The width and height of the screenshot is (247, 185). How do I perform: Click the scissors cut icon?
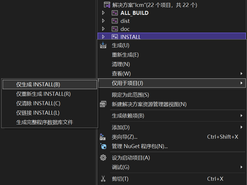pyautogui.click(x=103, y=179)
